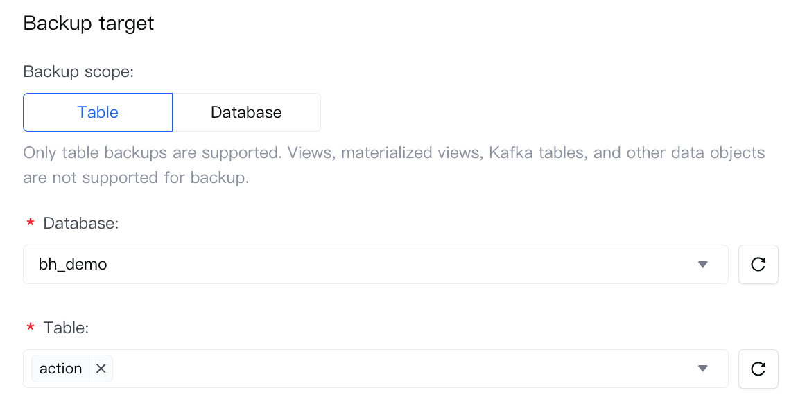Screen dimensions: 807x406
Task: Refresh the Table list
Action: 758,369
